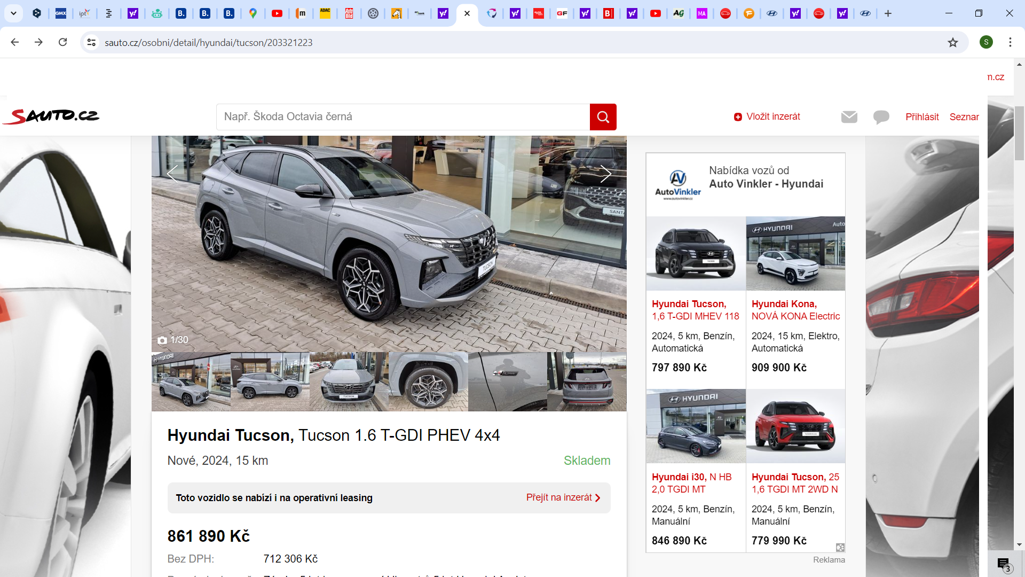The height and width of the screenshot is (577, 1025).
Task: Open a new browser tab
Action: pos(888,13)
